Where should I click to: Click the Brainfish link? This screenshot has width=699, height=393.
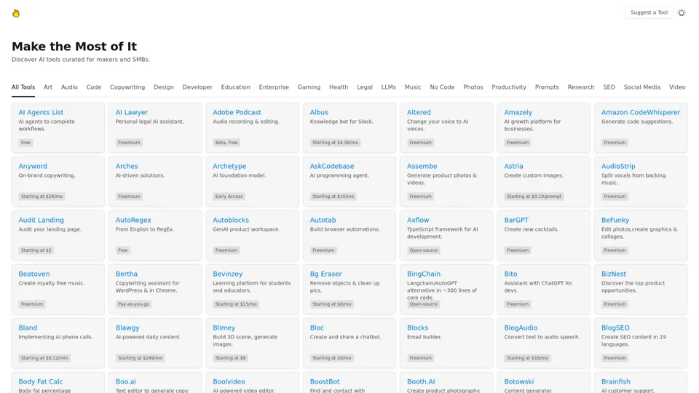tap(616, 382)
